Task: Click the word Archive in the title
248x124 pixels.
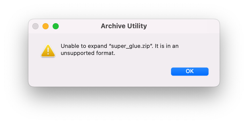Action: click(113, 26)
